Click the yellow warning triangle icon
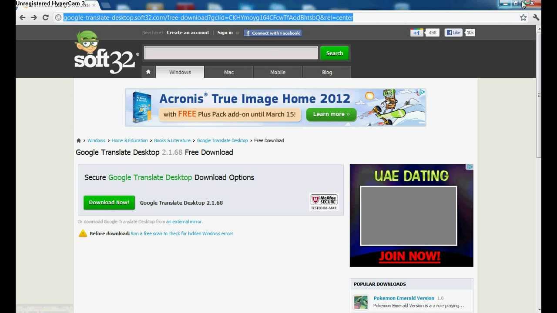 [x=83, y=233]
